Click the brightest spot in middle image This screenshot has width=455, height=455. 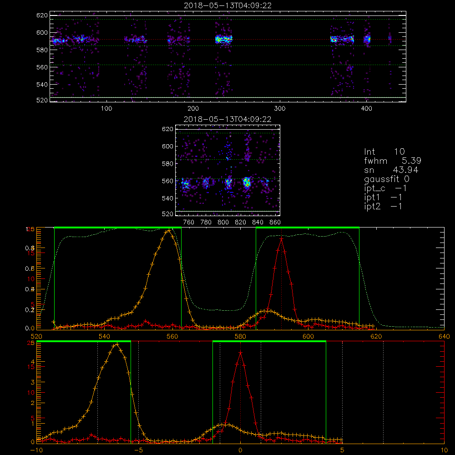(247, 182)
